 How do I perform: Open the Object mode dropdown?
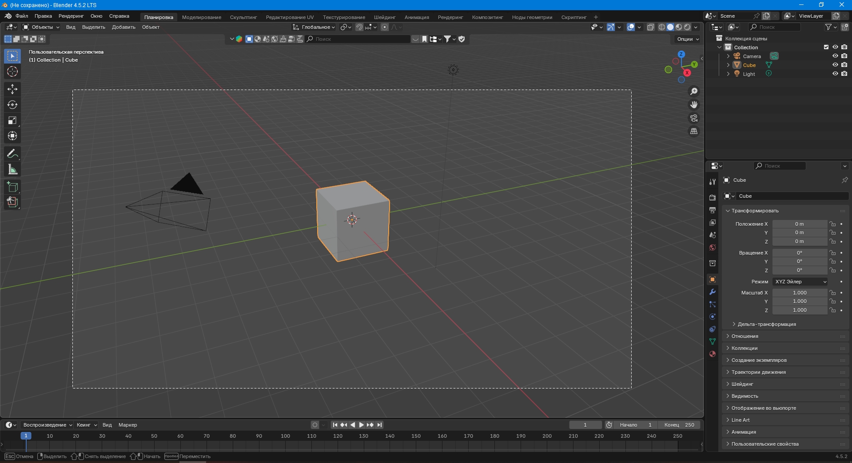point(41,27)
